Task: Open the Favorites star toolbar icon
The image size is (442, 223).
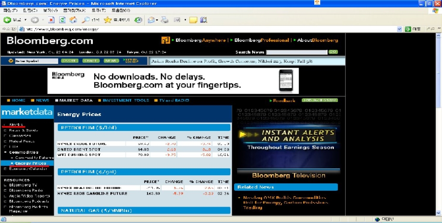Action: tap(107, 20)
